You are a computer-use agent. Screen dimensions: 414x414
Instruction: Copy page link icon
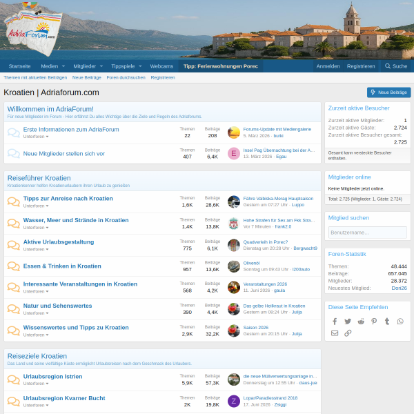pos(348,333)
